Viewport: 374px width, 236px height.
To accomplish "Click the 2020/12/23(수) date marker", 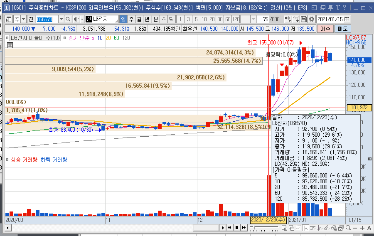I will (268, 220).
